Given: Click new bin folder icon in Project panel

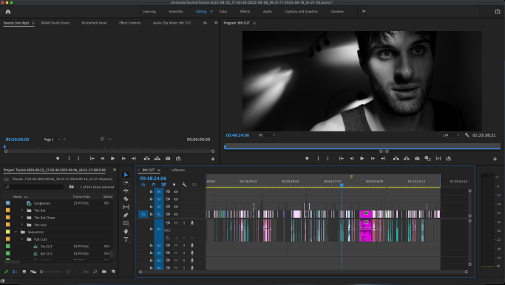Looking at the screenshot, I should click(x=104, y=272).
